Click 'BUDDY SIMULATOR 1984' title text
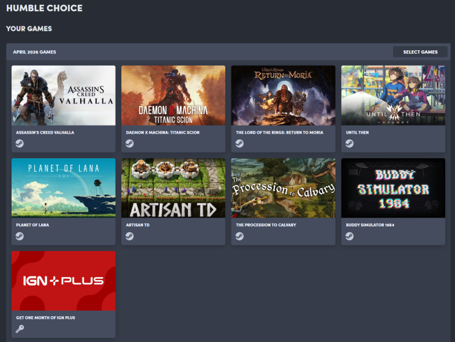The image size is (455, 342). click(370, 225)
